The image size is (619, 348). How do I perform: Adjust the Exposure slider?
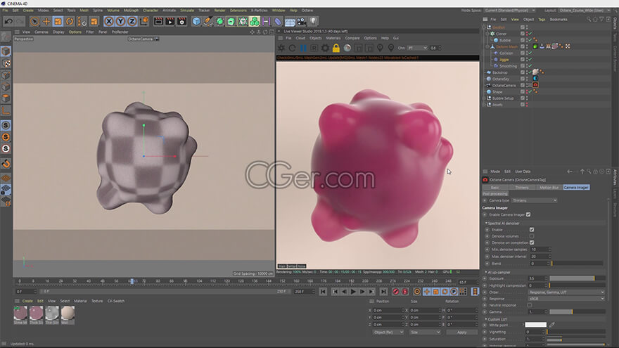pos(577,278)
